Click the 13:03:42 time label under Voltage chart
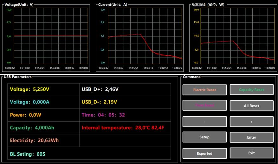 (x=10, y=68)
